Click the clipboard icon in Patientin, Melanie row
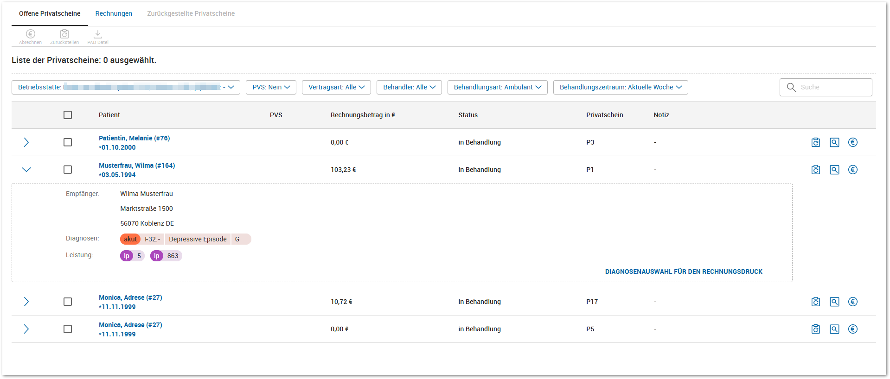 [816, 142]
